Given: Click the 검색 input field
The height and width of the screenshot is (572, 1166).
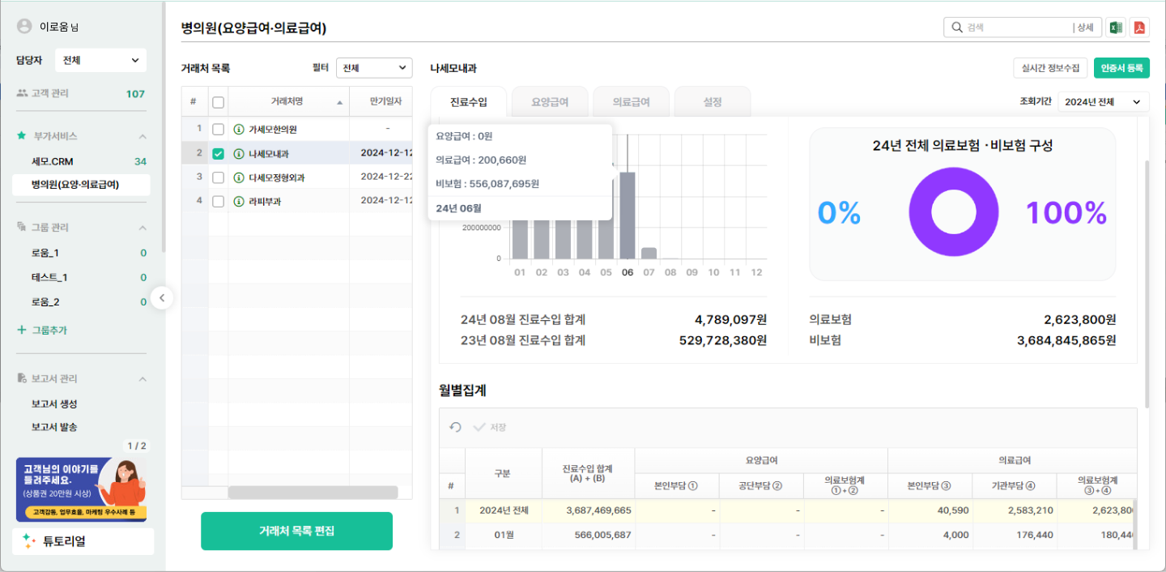Looking at the screenshot, I should pos(1016,28).
